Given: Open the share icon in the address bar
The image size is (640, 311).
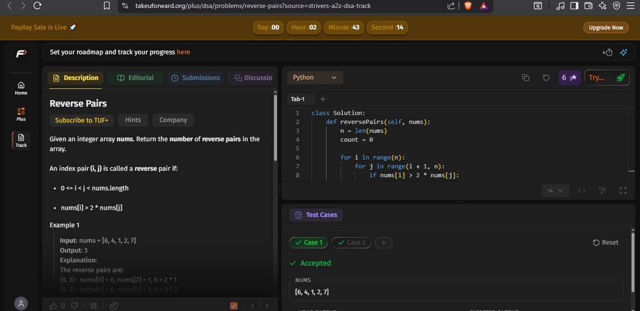Looking at the screenshot, I should pyautogui.click(x=451, y=6).
